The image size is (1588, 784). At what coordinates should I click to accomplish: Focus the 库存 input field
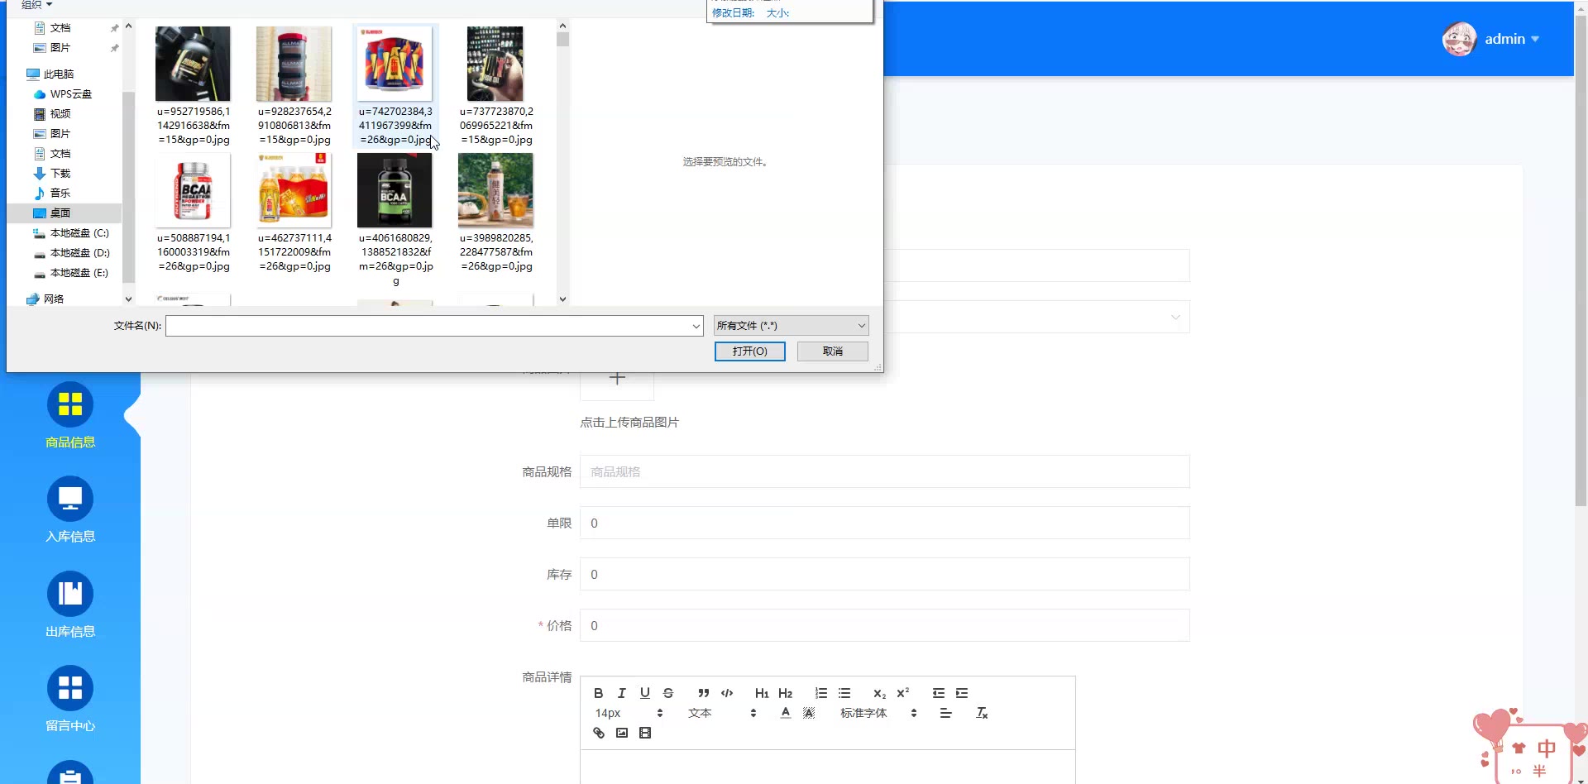coord(885,574)
